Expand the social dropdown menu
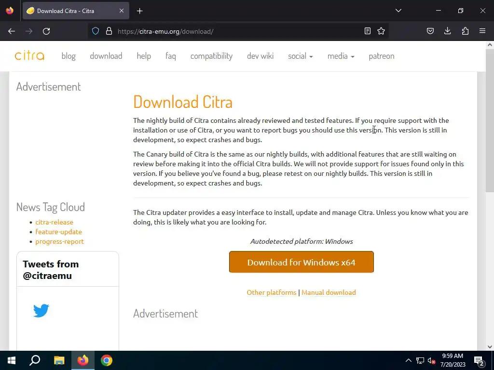Viewport: 494px width, 370px height. (300, 56)
